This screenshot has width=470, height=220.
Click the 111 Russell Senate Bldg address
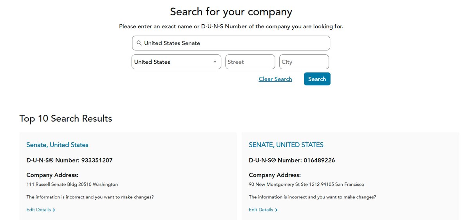(x=72, y=184)
